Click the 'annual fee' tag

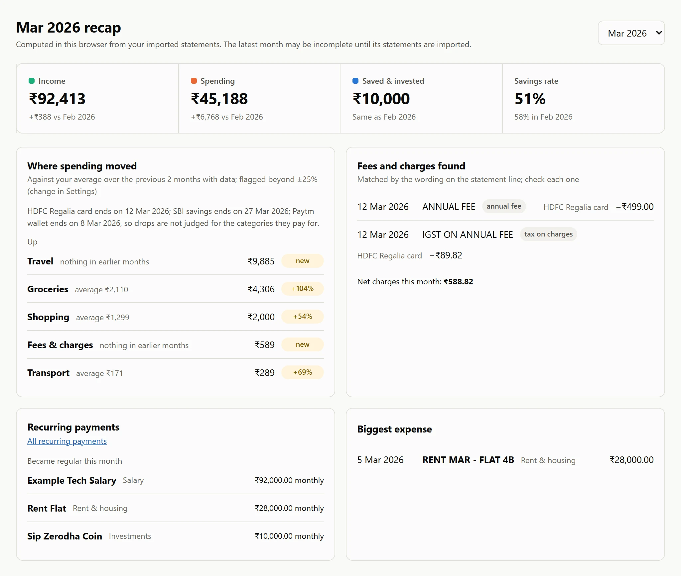[504, 206]
